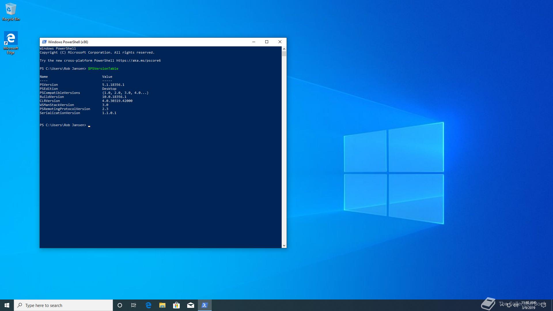Click the scroll down arrow in PowerShell

(284, 245)
